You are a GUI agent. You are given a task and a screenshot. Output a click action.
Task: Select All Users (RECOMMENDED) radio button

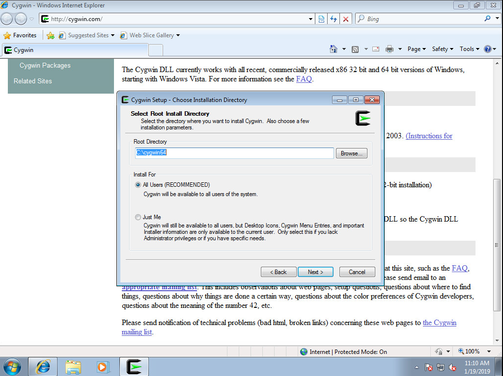tap(138, 185)
